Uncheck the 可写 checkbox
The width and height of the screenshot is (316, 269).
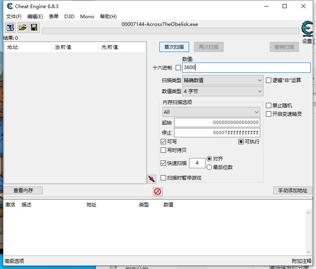[163, 142]
